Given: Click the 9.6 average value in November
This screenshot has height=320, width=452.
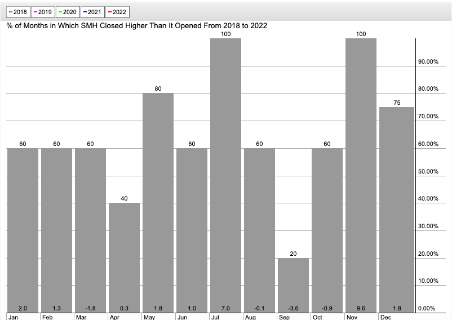Looking at the screenshot, I should click(x=361, y=309).
